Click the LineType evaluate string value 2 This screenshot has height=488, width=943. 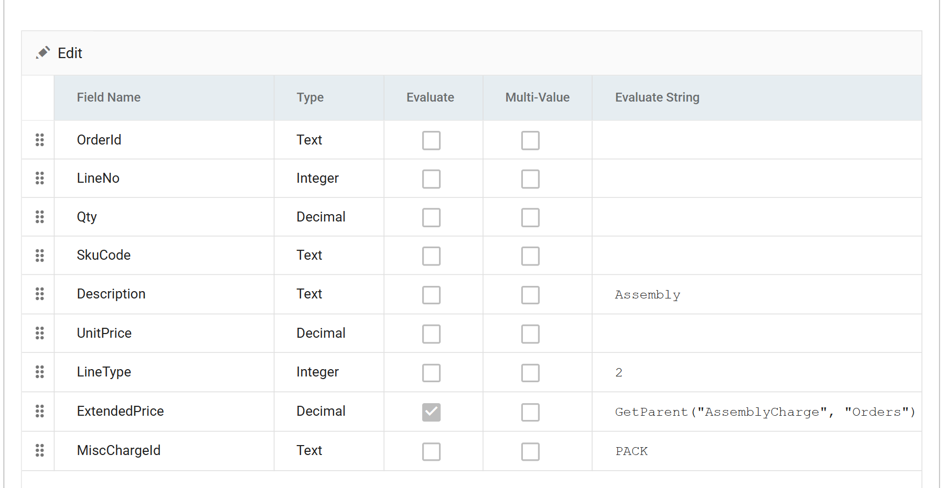pyautogui.click(x=619, y=372)
